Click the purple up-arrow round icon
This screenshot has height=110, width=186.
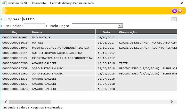click(x=174, y=11)
